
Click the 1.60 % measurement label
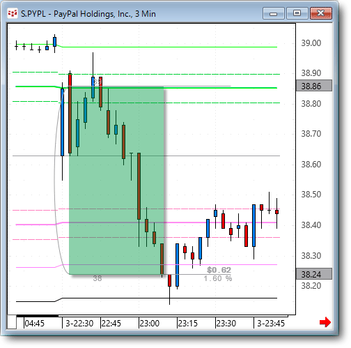pos(218,278)
